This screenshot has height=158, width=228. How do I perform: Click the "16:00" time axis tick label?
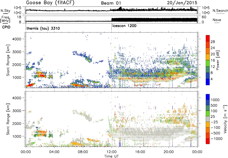click(x=140, y=152)
